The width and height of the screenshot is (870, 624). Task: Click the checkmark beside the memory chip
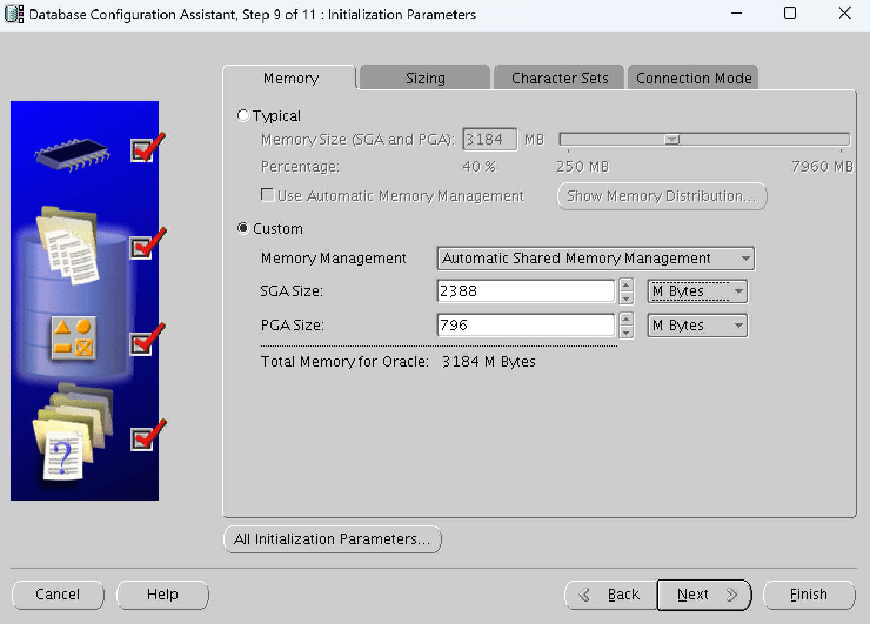tap(146, 147)
